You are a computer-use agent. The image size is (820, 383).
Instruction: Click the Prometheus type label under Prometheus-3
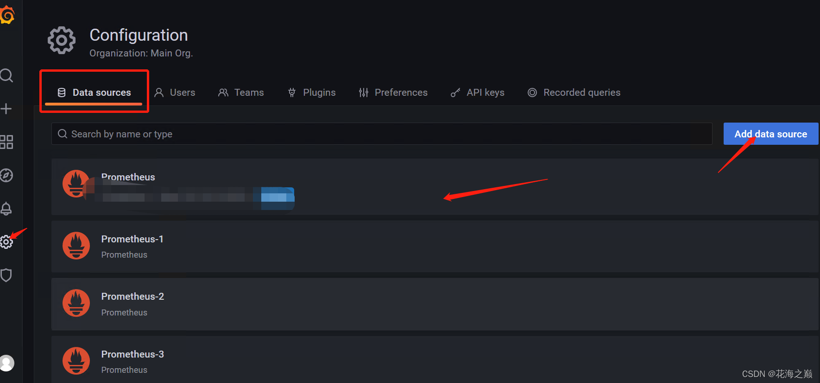[x=124, y=370]
